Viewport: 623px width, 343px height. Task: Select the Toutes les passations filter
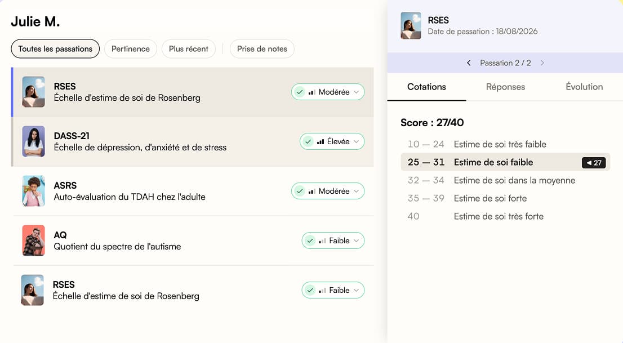55,49
